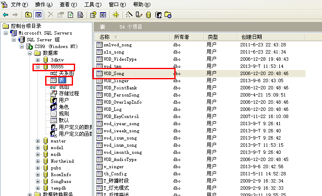The width and height of the screenshot is (322, 196).
Task: Expand the master database node
Action: [38, 141]
